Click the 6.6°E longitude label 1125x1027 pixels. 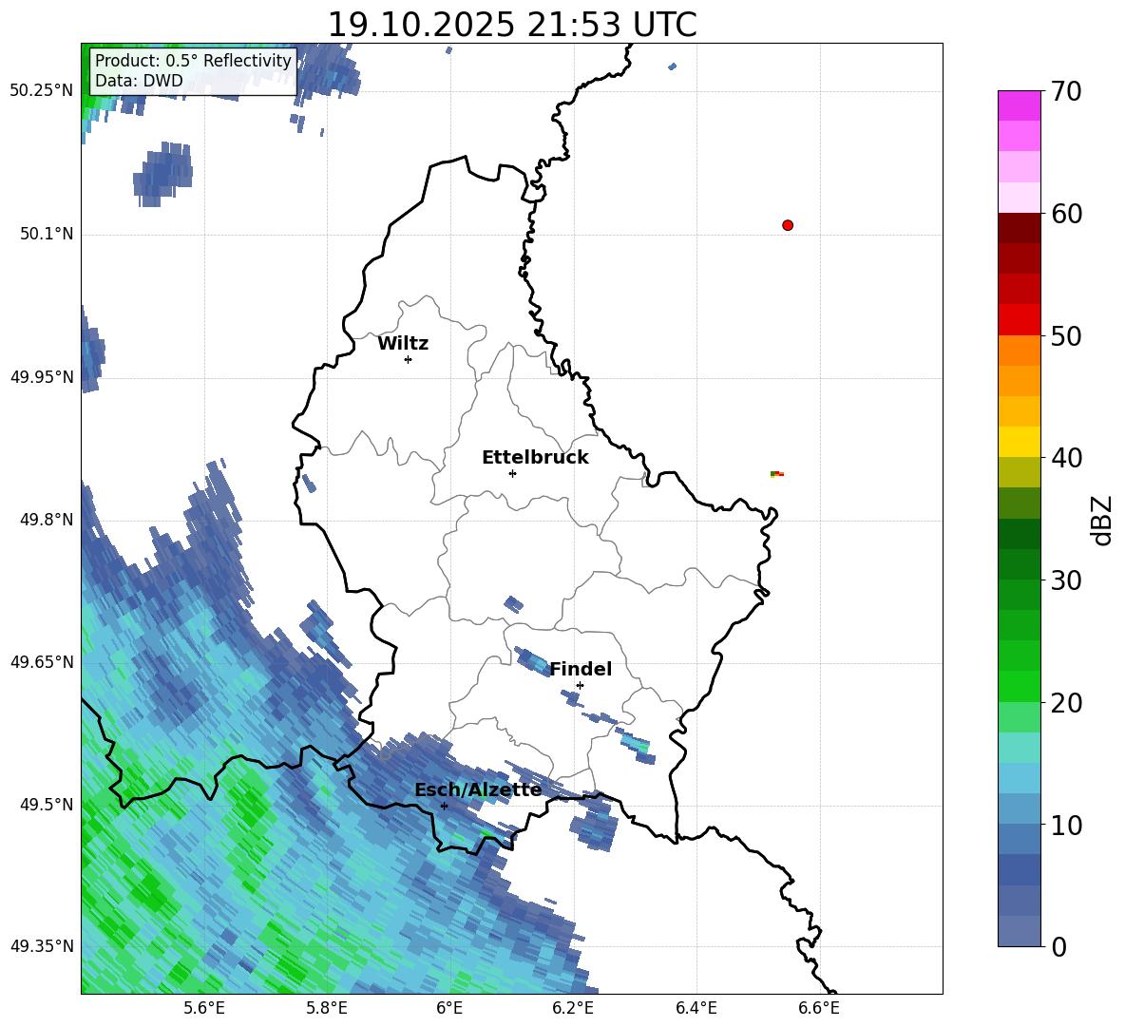(819, 1008)
